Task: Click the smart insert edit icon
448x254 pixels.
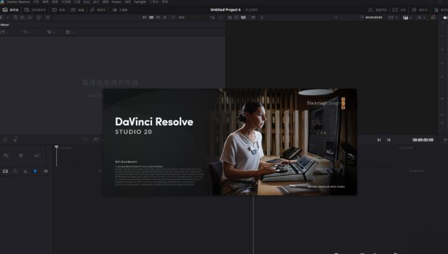Action: click(6, 155)
